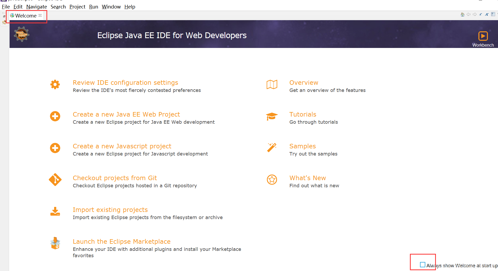Open the Navigate menu

(x=37, y=7)
